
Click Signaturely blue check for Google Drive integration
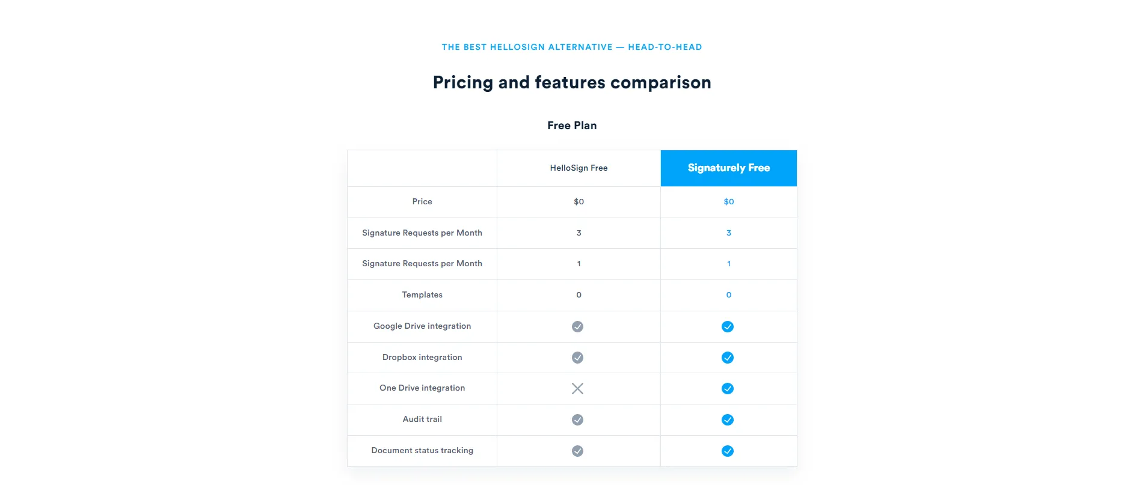click(728, 326)
